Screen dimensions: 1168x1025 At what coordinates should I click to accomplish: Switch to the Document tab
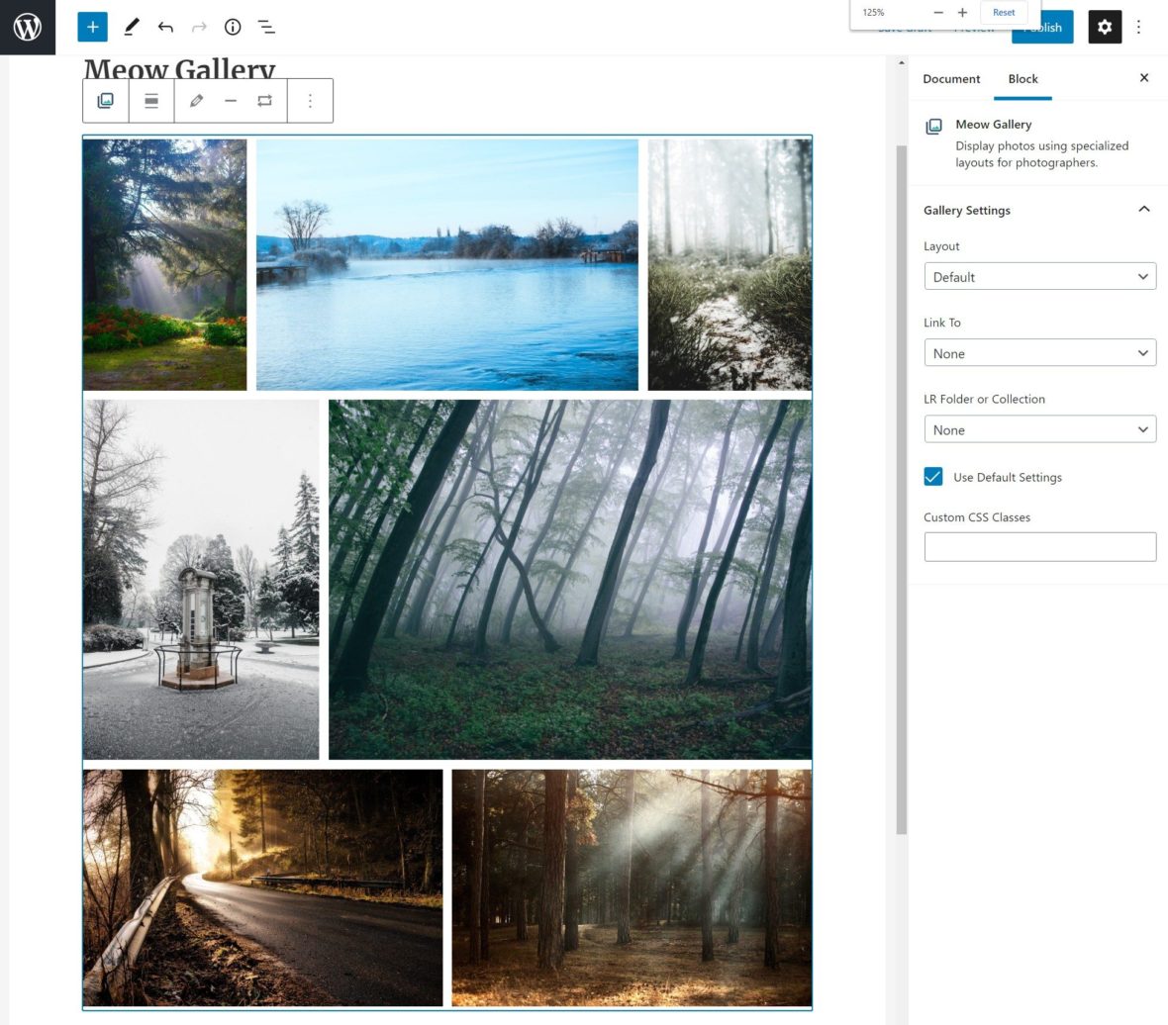point(951,78)
